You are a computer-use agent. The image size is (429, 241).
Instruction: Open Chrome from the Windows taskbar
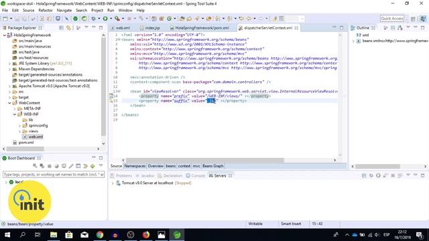pos(100,235)
